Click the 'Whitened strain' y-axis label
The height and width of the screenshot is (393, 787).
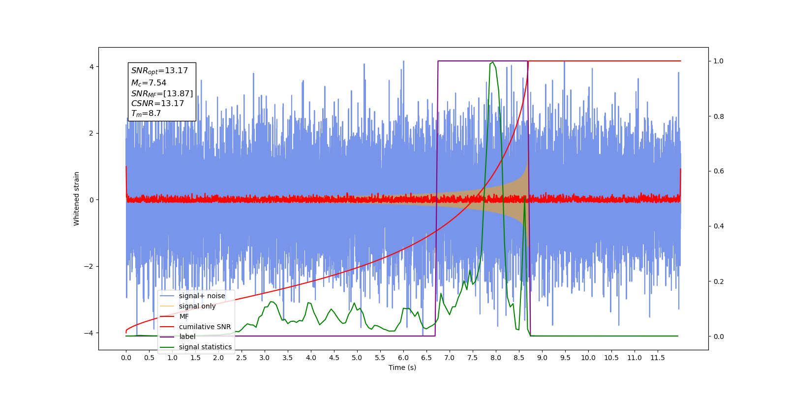point(76,198)
